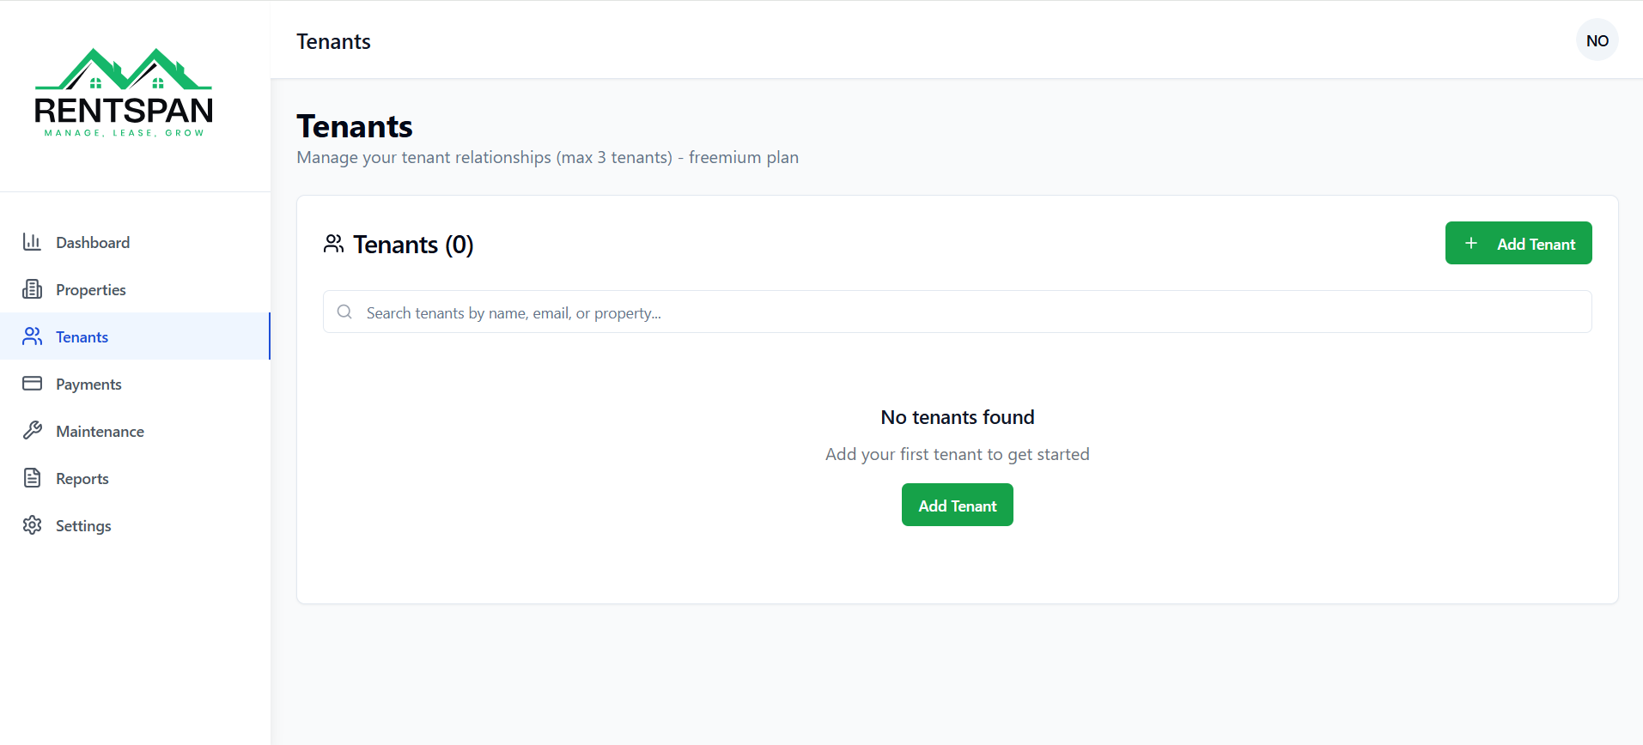Click the Properties building icon
The height and width of the screenshot is (745, 1643).
[x=32, y=289]
